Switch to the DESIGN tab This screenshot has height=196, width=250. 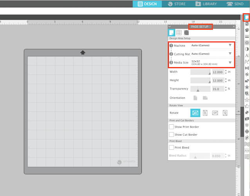pyautogui.click(x=147, y=4)
